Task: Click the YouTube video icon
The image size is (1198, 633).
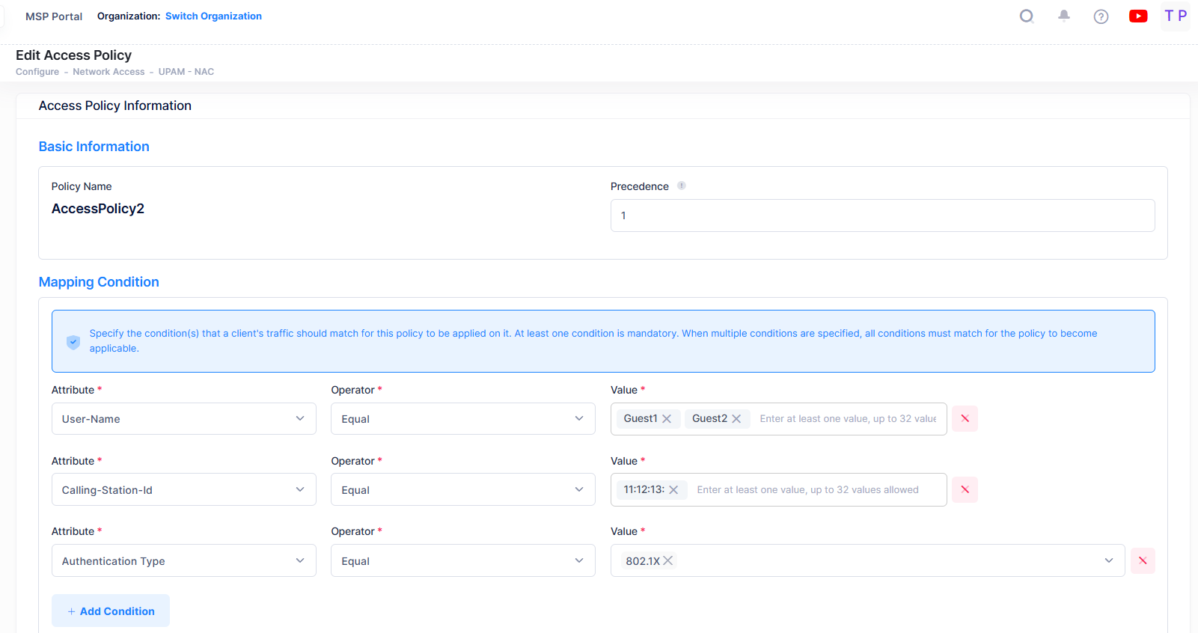Action: 1138,16
